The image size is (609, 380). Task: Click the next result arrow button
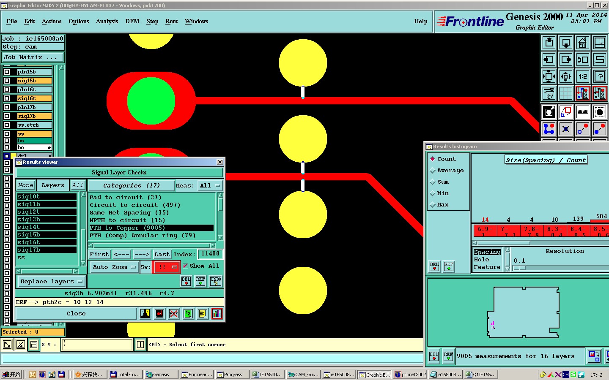tap(142, 254)
